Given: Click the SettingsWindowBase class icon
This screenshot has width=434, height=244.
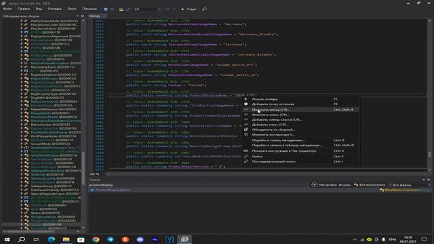Looking at the screenshot, I should 26,171.
